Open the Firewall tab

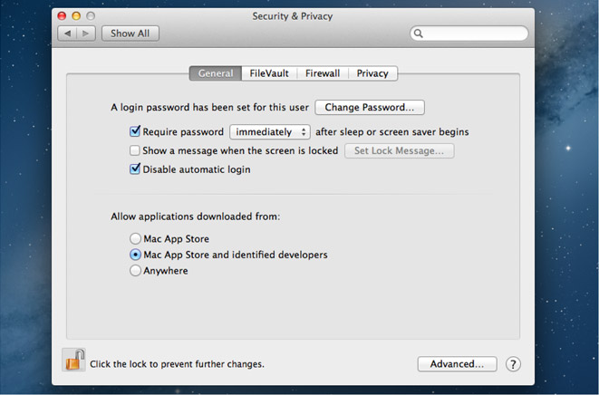point(323,73)
